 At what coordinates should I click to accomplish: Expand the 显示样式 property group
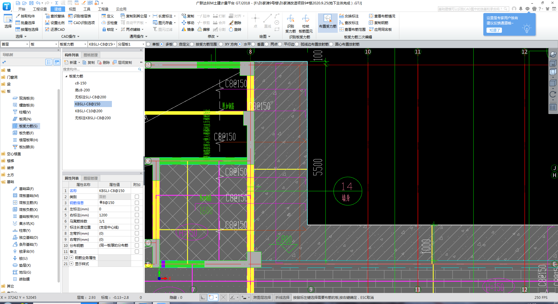click(x=71, y=264)
